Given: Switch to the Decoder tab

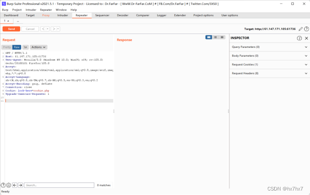Looking at the screenshot, I should [x=123, y=15].
